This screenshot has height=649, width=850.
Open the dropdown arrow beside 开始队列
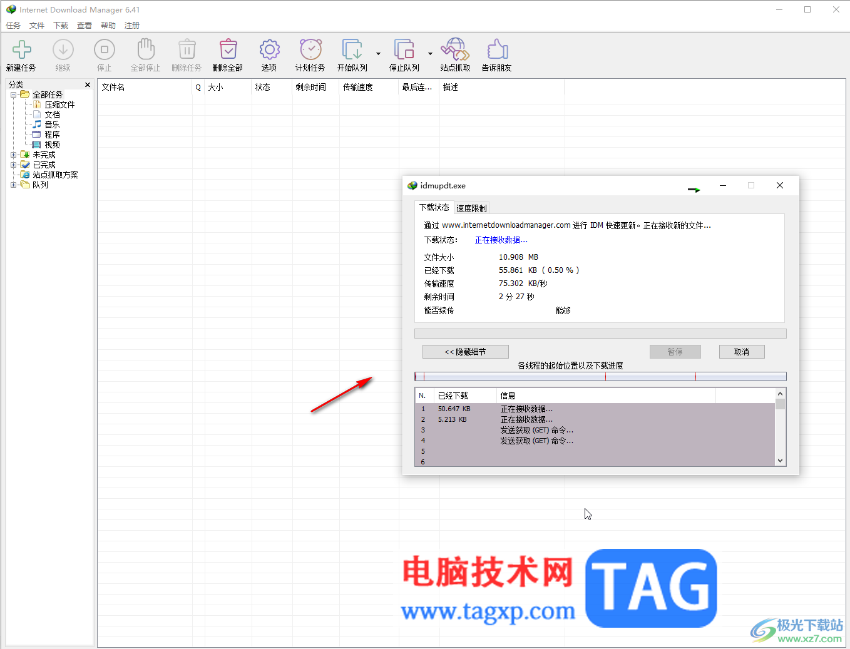pos(378,54)
